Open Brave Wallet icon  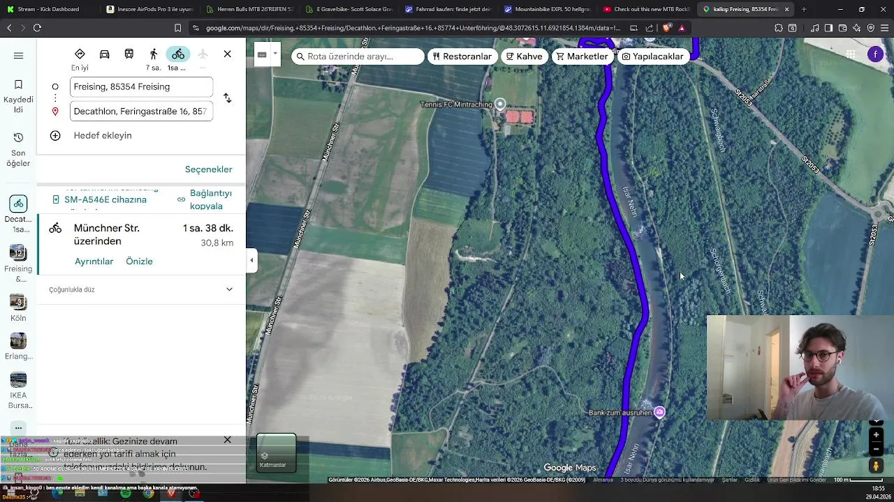(x=842, y=28)
